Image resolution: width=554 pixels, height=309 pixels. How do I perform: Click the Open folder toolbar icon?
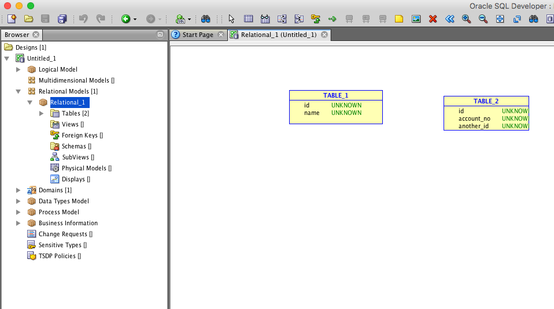[28, 18]
